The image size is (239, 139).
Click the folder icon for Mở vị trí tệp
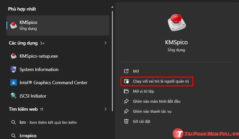pos(126,91)
